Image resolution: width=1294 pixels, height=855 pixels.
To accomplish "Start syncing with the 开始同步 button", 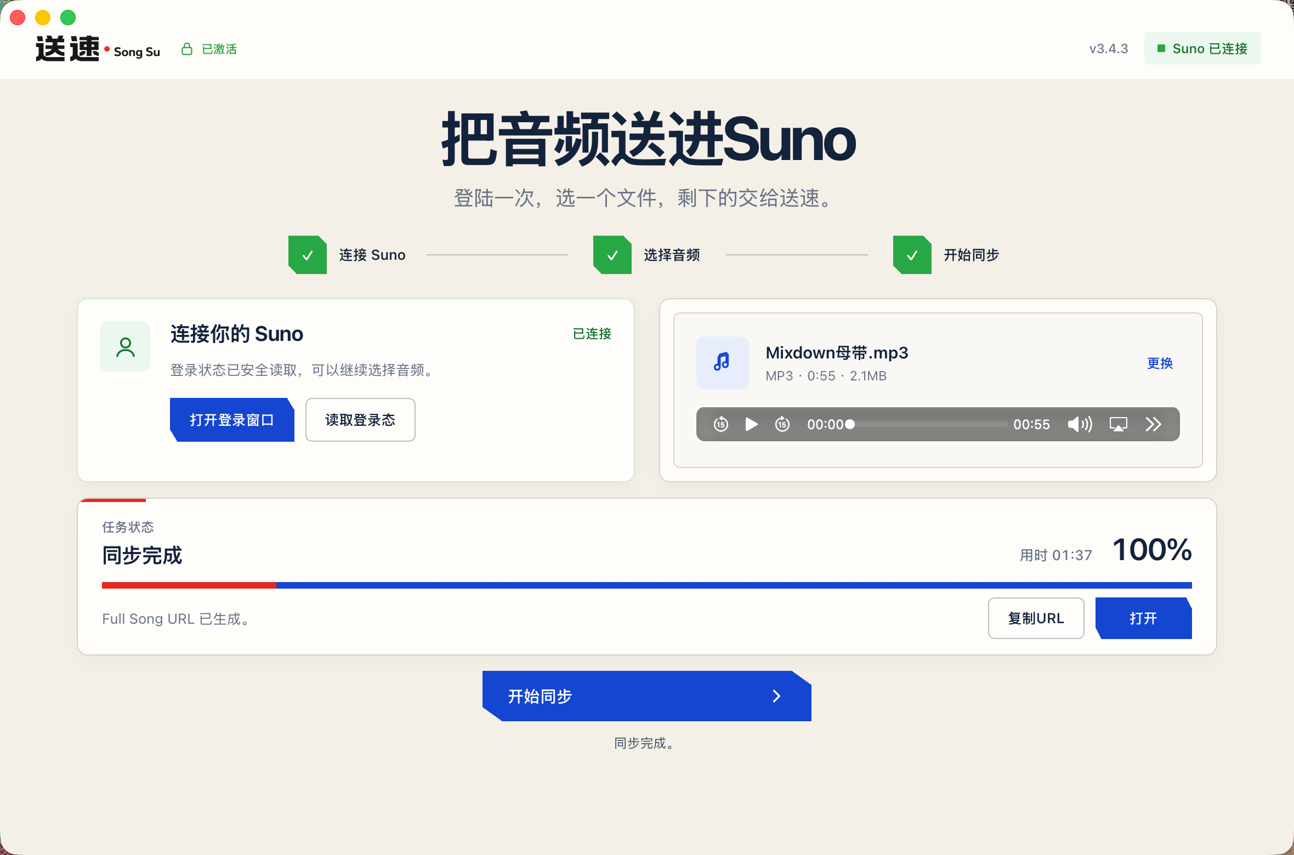I will 646,696.
